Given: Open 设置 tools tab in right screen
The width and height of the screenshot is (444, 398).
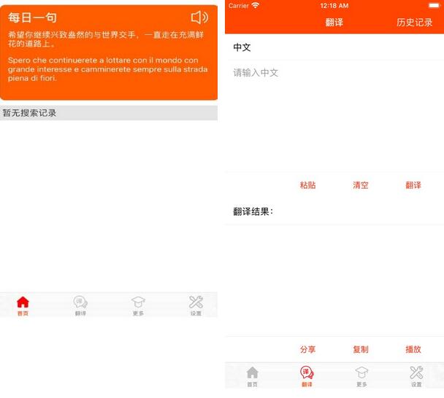Looking at the screenshot, I should (416, 377).
